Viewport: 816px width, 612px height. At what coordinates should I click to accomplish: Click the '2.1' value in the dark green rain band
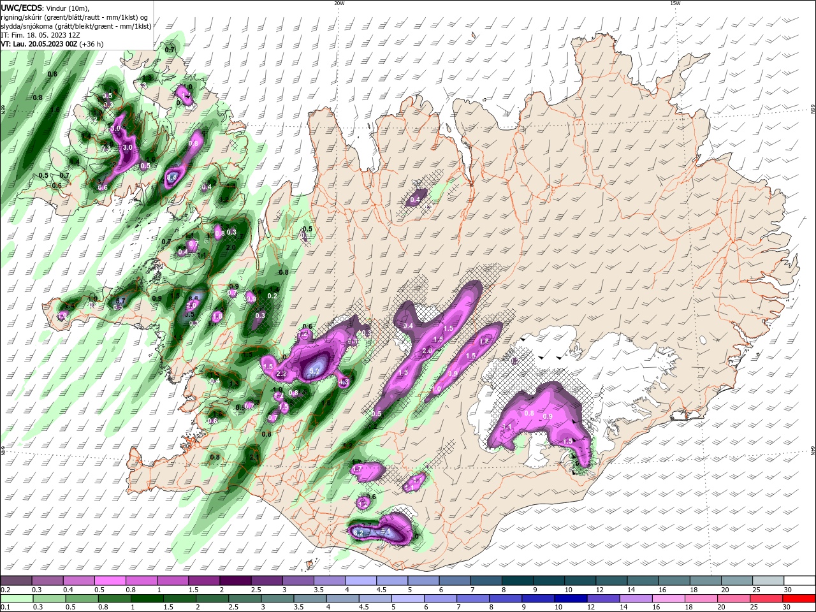(x=254, y=457)
